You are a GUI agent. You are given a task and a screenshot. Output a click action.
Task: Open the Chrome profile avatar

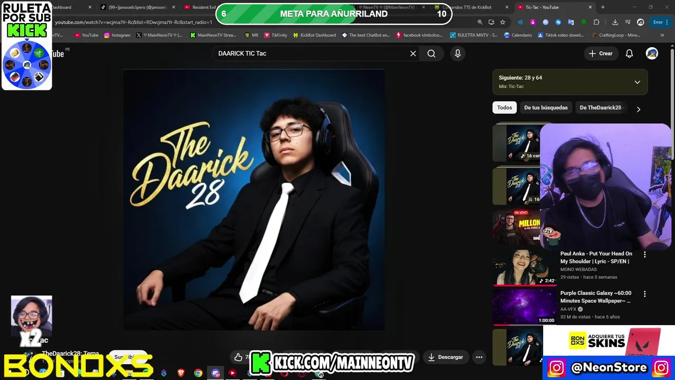coord(640,22)
